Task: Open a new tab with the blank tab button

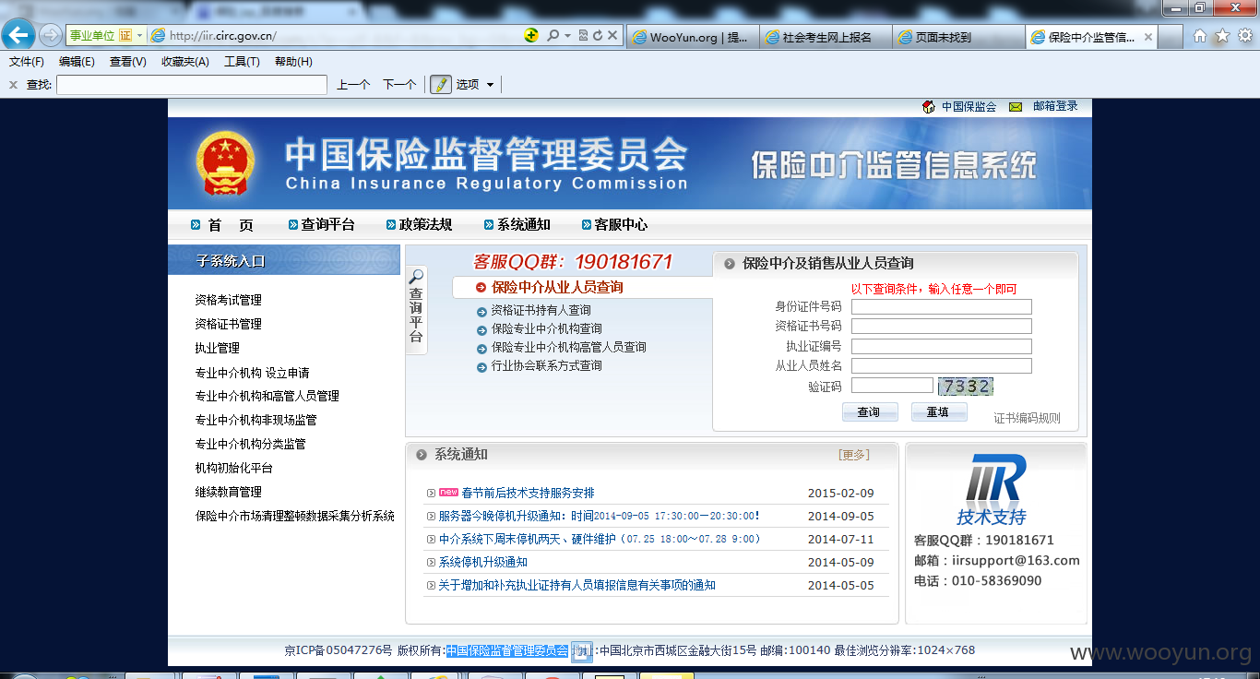Action: (1171, 37)
